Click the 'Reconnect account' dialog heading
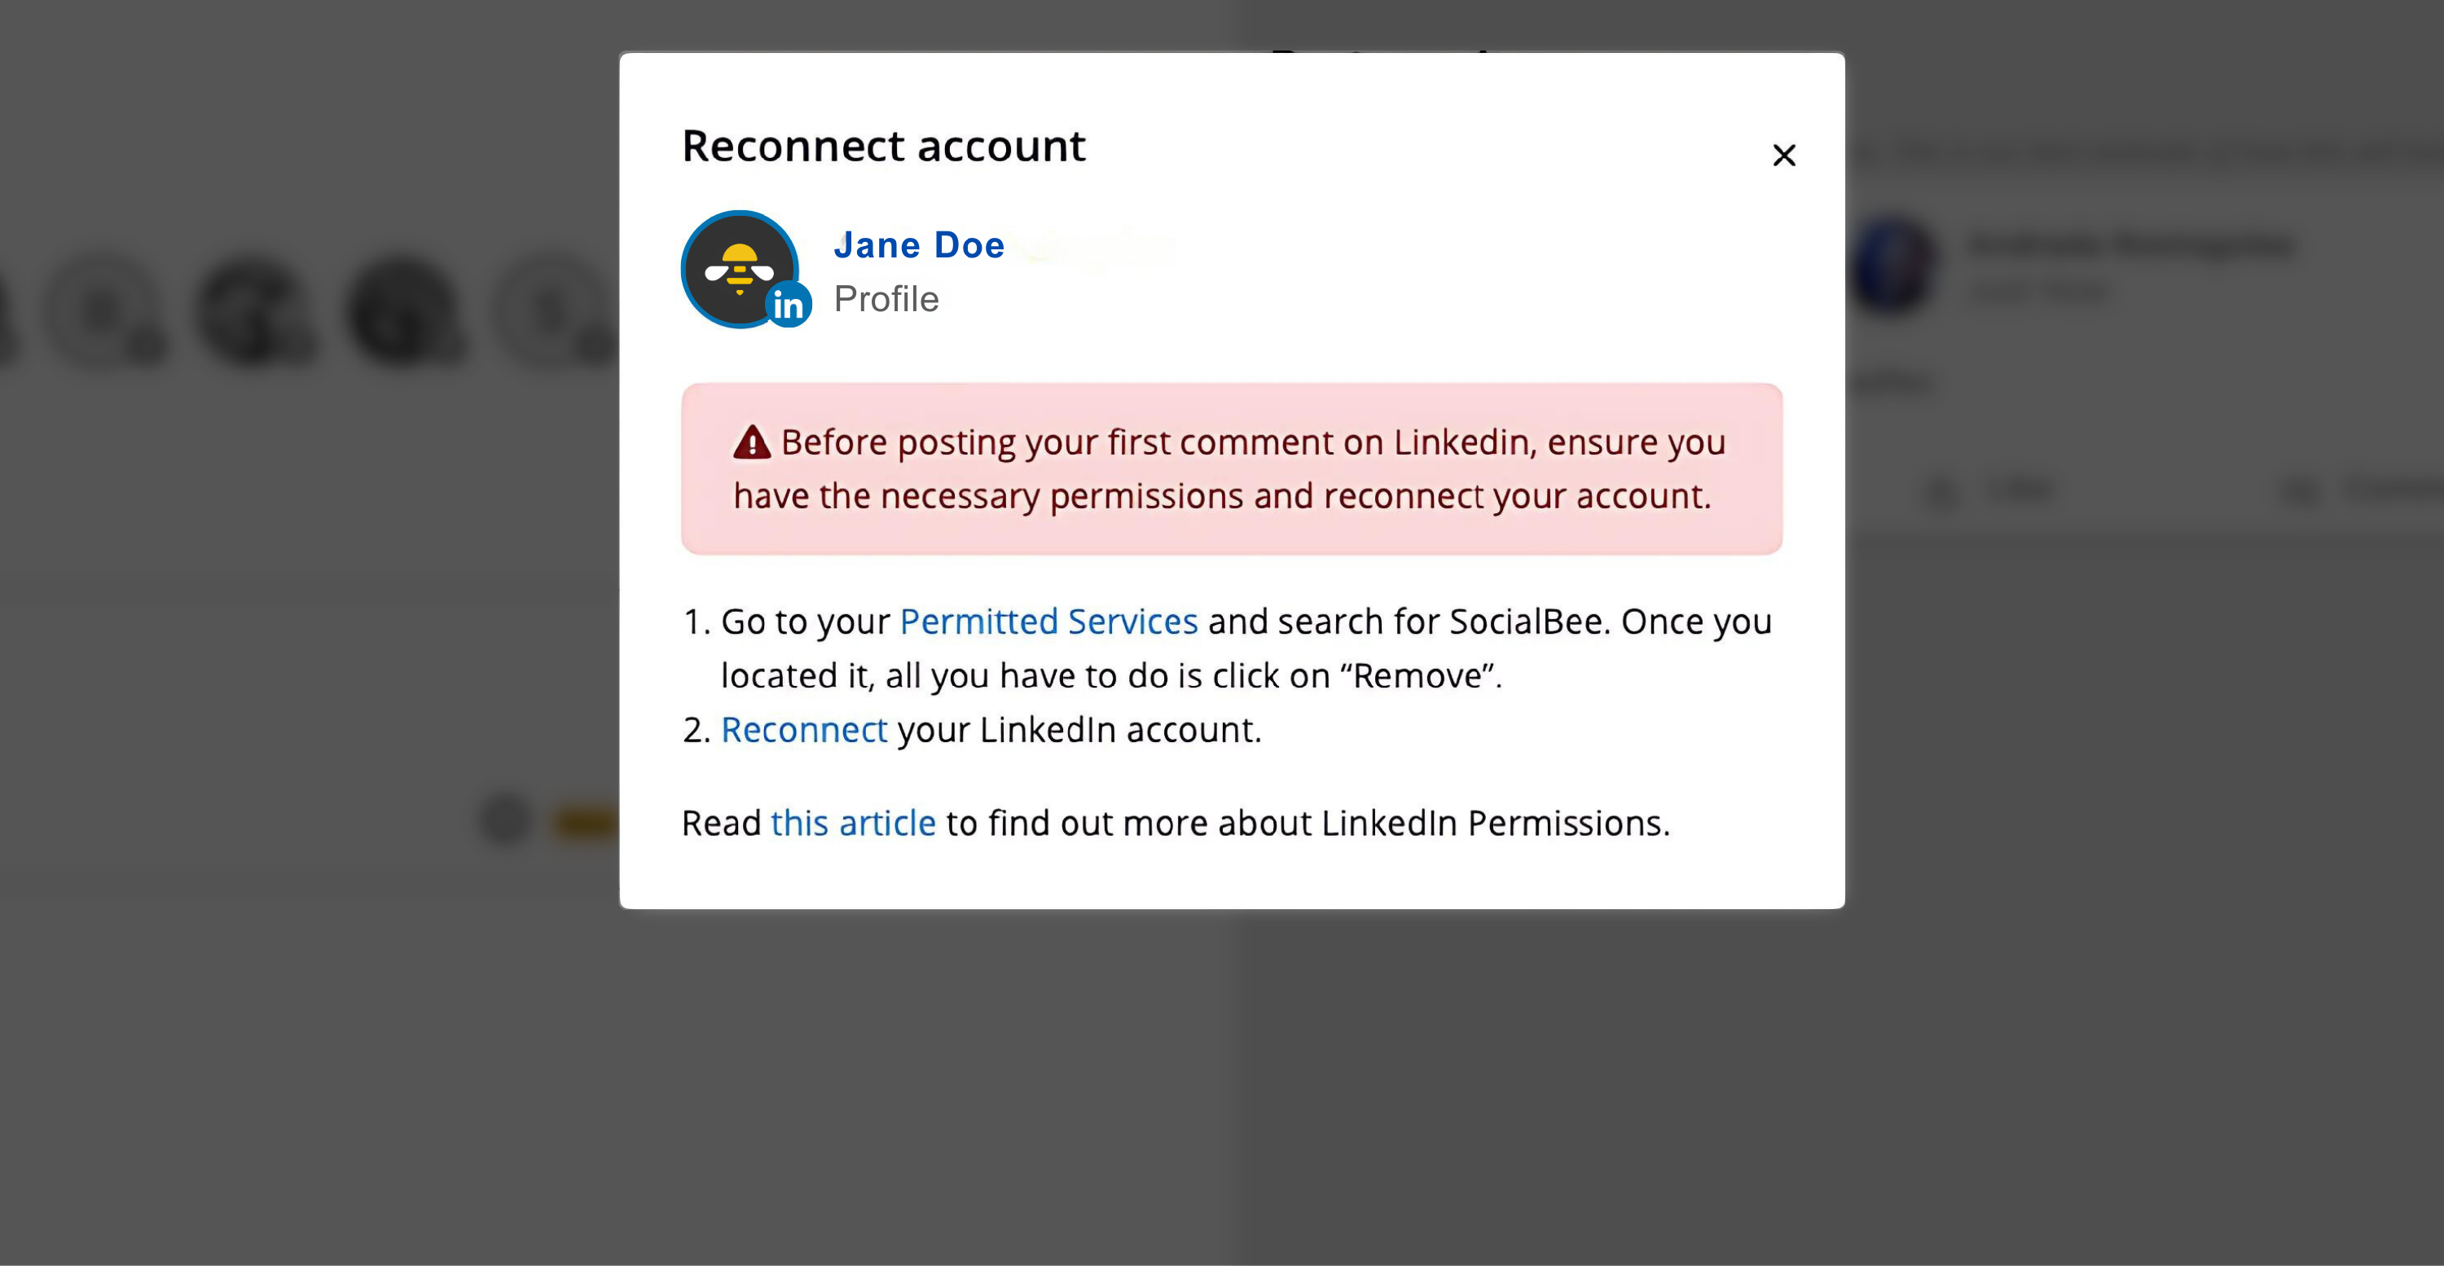The image size is (2444, 1266). [883, 146]
